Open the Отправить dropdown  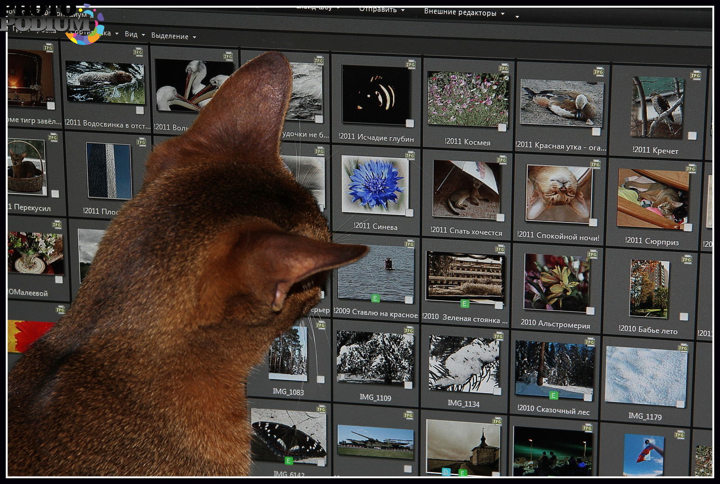[382, 9]
